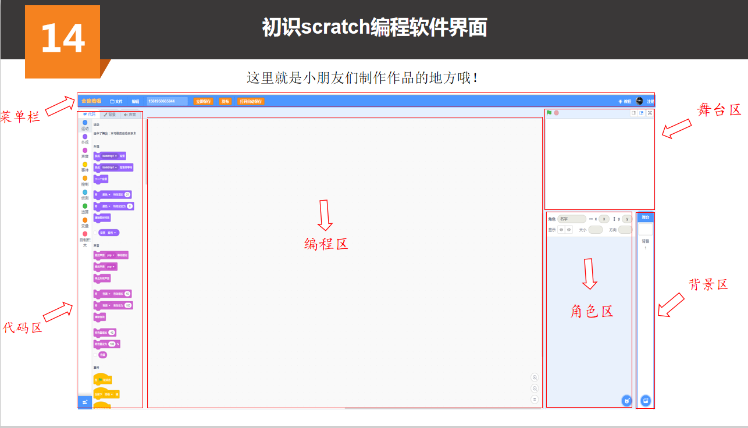
Task: Switch to the 声音 sounds tab
Action: (x=130, y=114)
